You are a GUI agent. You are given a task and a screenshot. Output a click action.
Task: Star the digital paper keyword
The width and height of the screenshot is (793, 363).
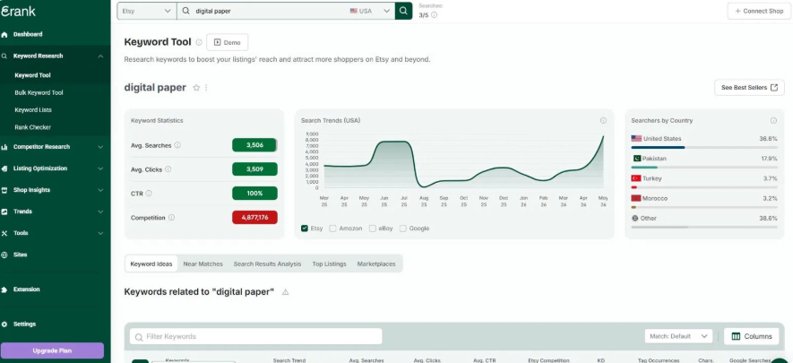[x=196, y=88]
